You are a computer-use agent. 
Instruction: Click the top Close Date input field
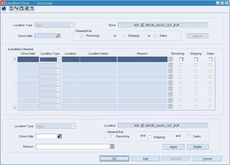(45, 36)
